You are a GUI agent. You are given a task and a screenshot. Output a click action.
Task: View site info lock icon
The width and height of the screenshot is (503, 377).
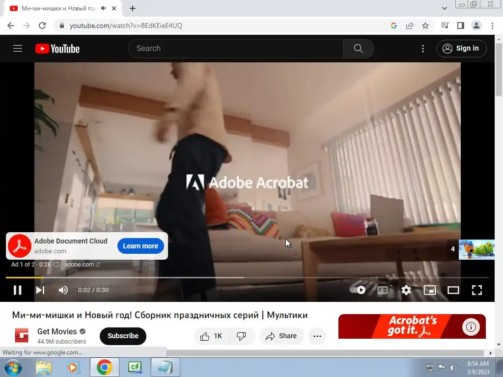(62, 26)
